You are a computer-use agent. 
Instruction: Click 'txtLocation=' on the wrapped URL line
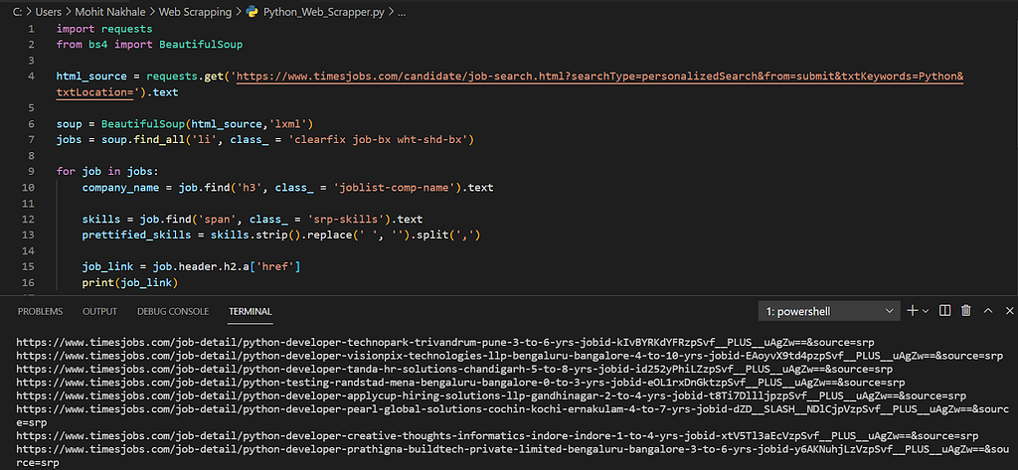tap(94, 92)
